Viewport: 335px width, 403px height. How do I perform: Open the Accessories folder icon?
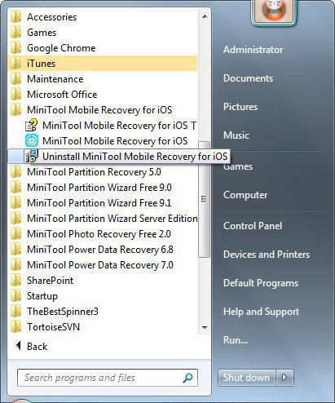pyautogui.click(x=15, y=17)
